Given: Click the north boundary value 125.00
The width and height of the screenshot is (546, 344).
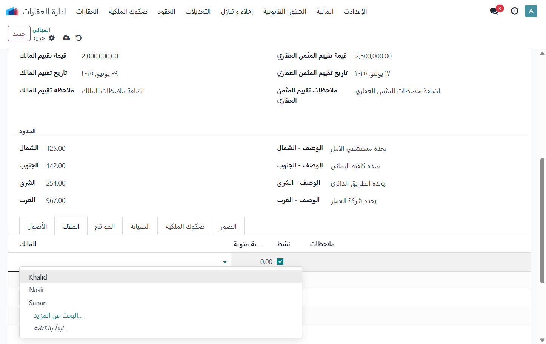Looking at the screenshot, I should pyautogui.click(x=56, y=149).
